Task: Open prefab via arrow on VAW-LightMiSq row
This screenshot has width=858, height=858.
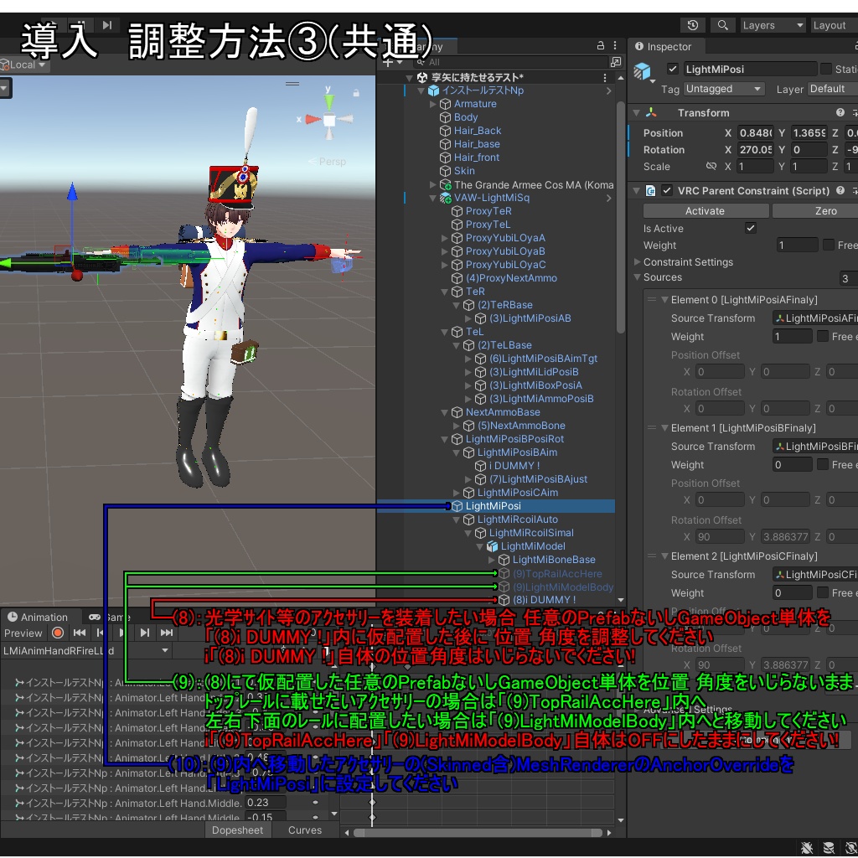Action: 608,198
